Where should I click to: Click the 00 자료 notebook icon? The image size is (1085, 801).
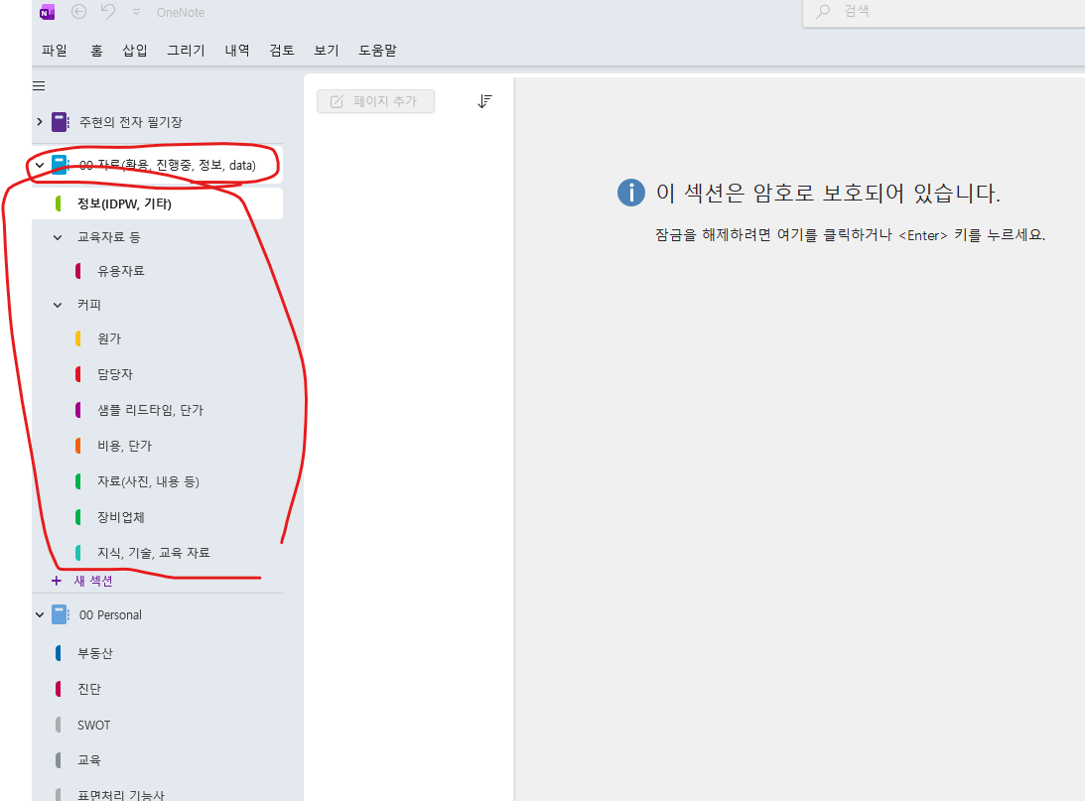point(61,165)
